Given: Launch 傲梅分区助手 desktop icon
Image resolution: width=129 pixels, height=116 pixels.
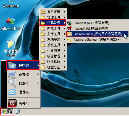Looking at the screenshot, I should pos(11,24).
